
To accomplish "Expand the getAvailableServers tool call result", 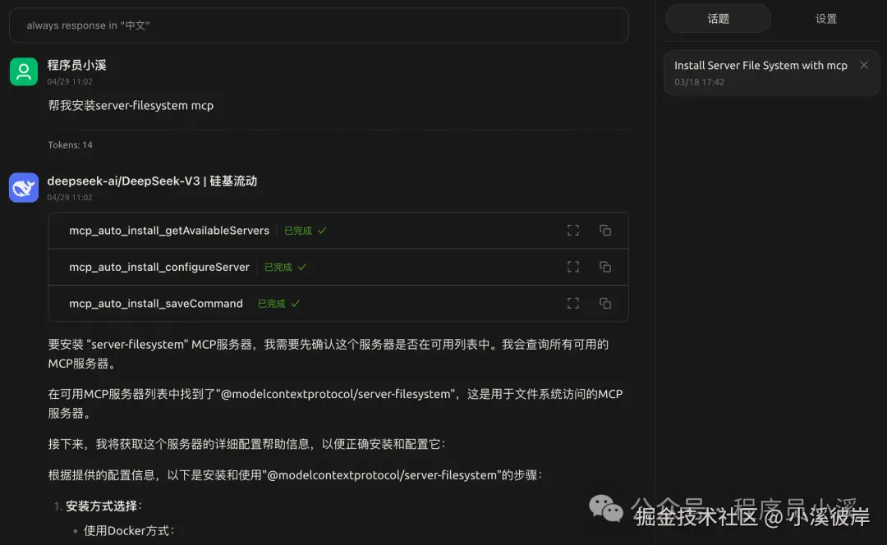I will (573, 230).
